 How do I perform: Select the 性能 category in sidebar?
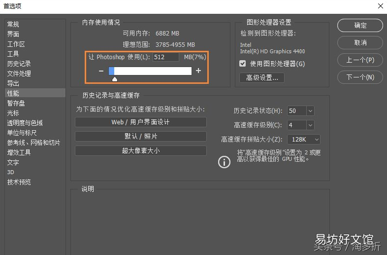point(35,93)
